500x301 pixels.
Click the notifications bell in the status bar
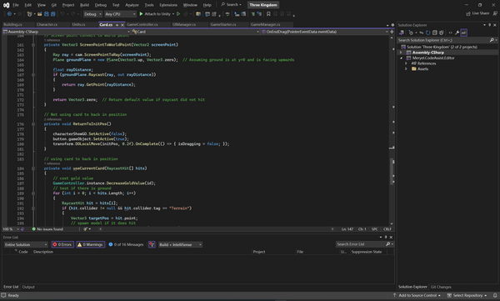(x=495, y=295)
